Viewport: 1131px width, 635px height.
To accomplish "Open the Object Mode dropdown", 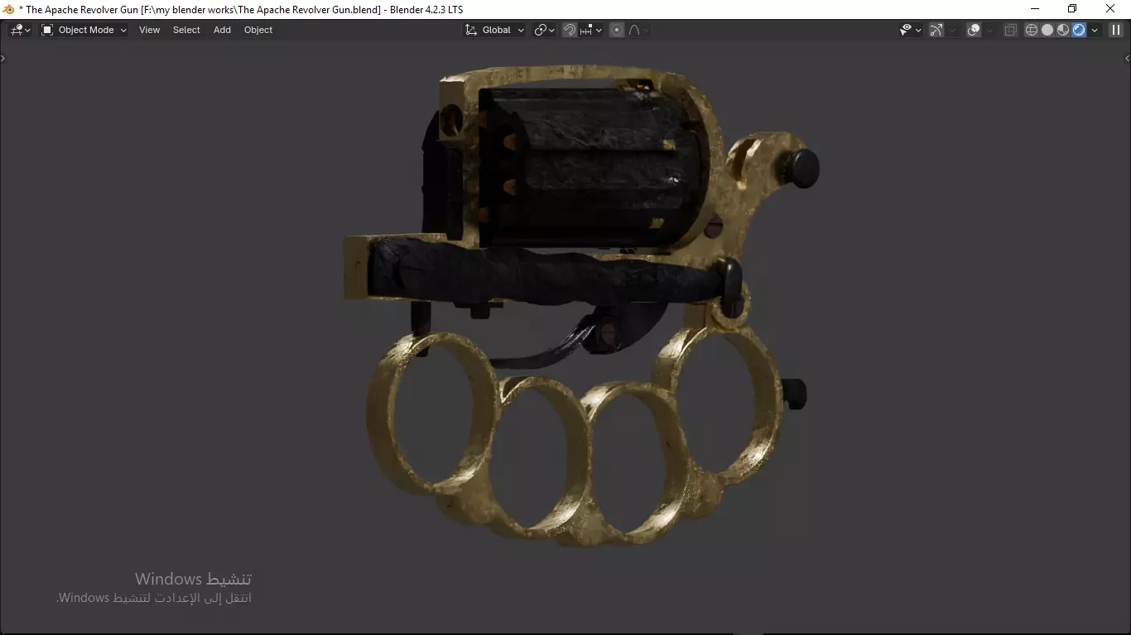I will pos(84,30).
